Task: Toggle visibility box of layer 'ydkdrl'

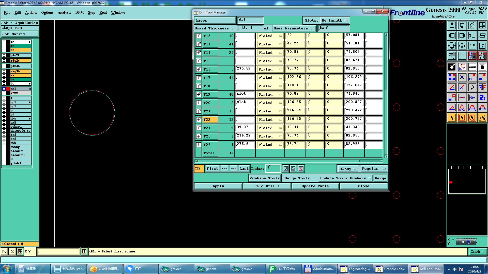Action: [x=4, y=163]
